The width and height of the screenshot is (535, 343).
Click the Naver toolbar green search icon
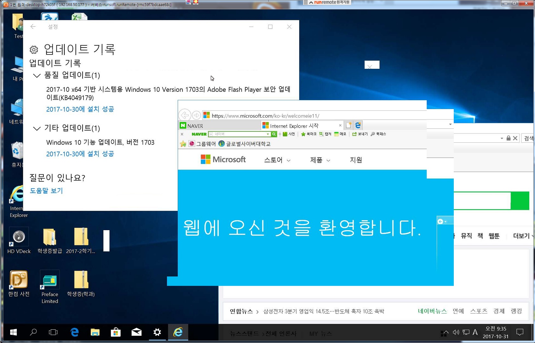tap(274, 134)
